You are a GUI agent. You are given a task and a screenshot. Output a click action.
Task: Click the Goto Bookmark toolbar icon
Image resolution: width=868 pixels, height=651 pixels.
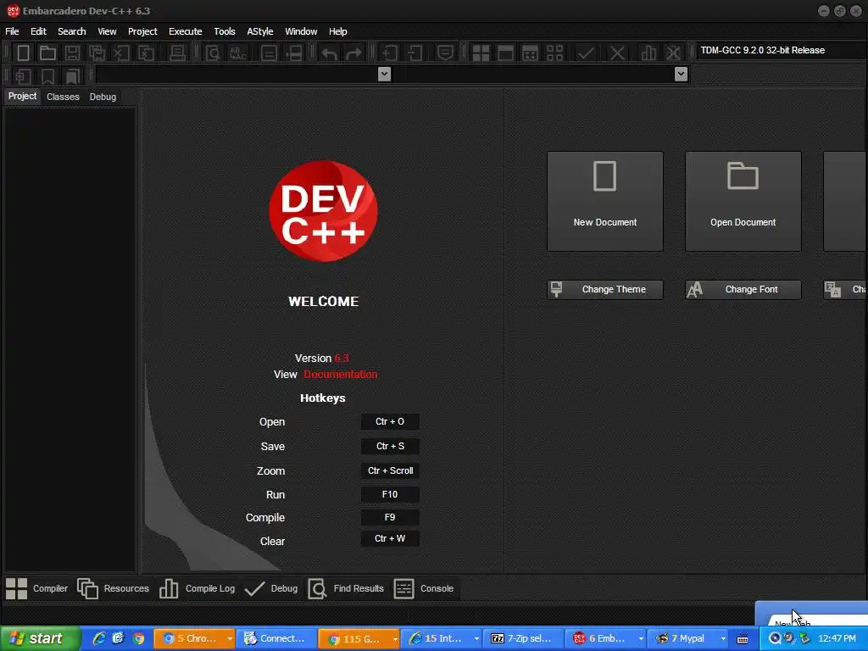point(73,75)
